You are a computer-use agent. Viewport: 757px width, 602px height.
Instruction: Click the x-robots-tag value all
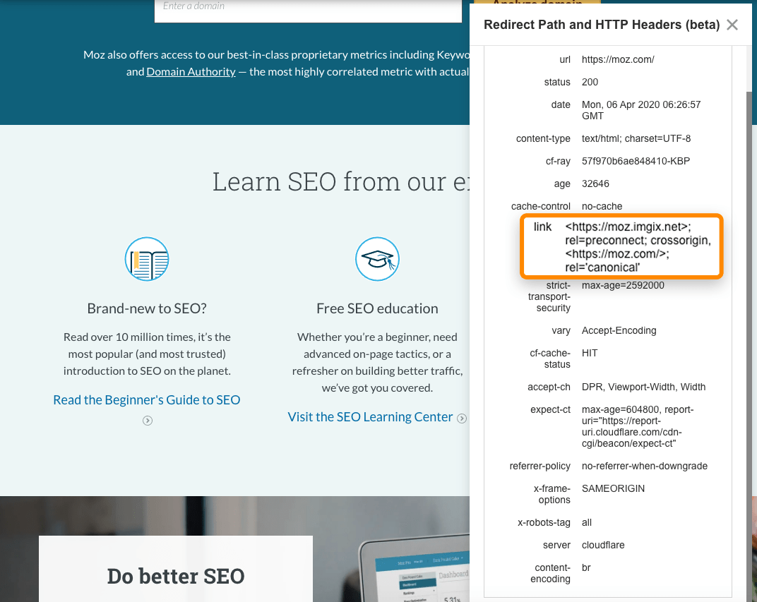[587, 522]
